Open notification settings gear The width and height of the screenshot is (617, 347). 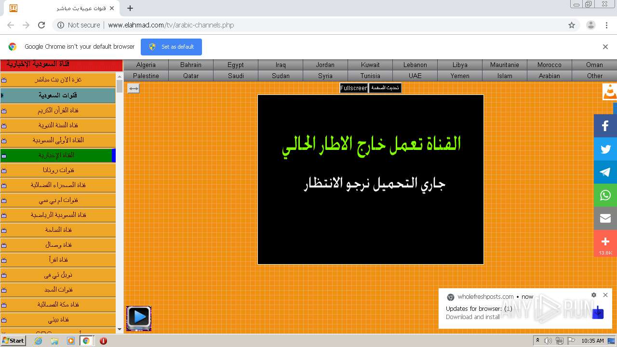594,295
